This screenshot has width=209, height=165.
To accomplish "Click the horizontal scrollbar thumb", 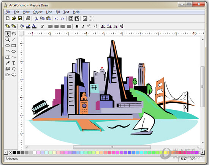I will [112, 147].
